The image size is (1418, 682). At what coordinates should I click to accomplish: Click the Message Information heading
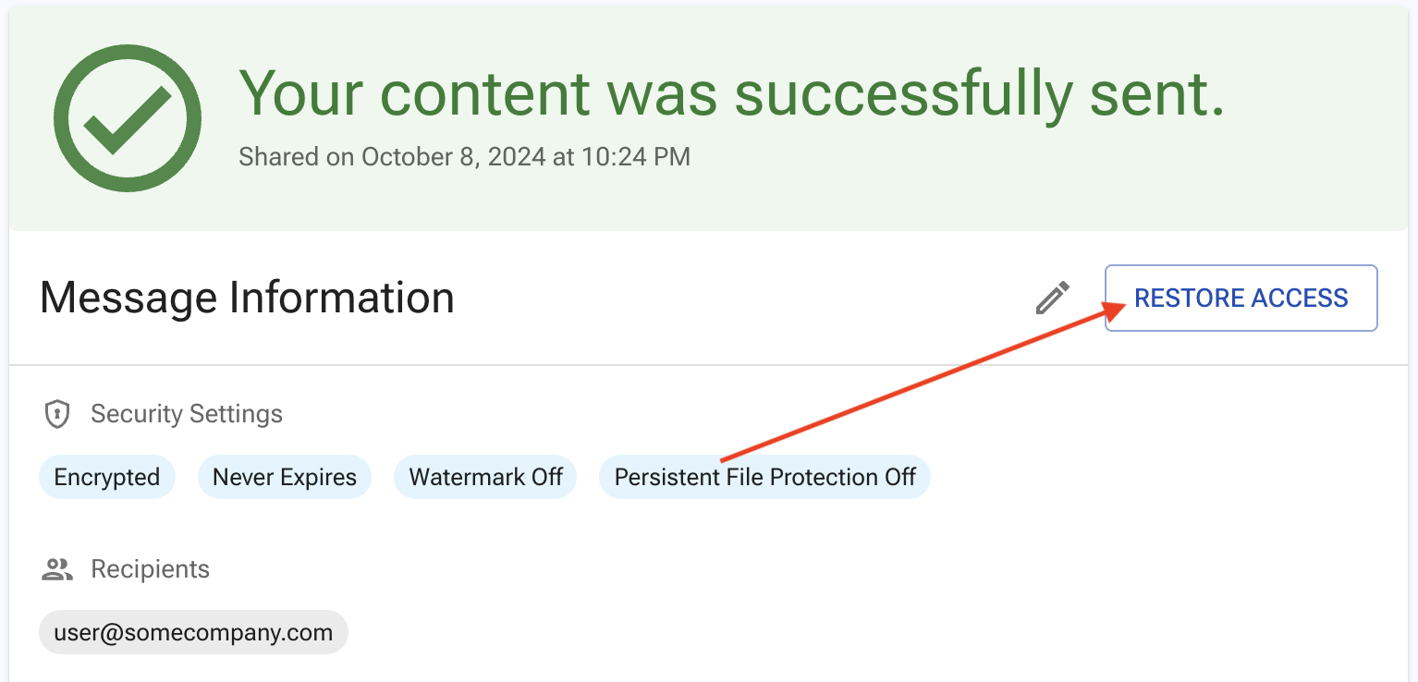[x=248, y=298]
